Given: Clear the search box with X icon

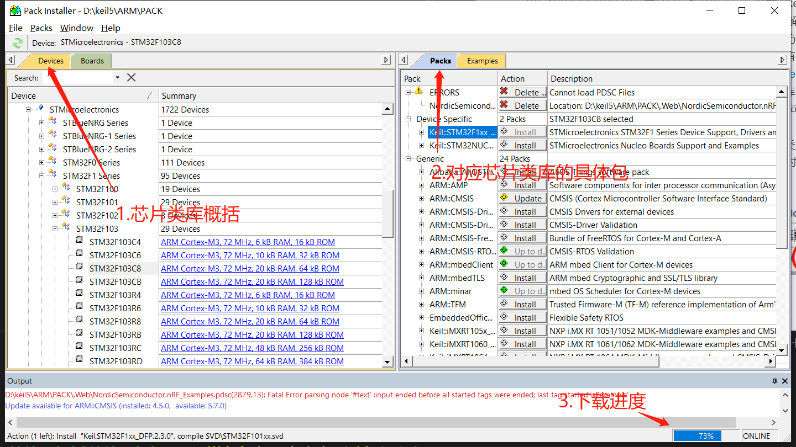Looking at the screenshot, I should coord(131,78).
